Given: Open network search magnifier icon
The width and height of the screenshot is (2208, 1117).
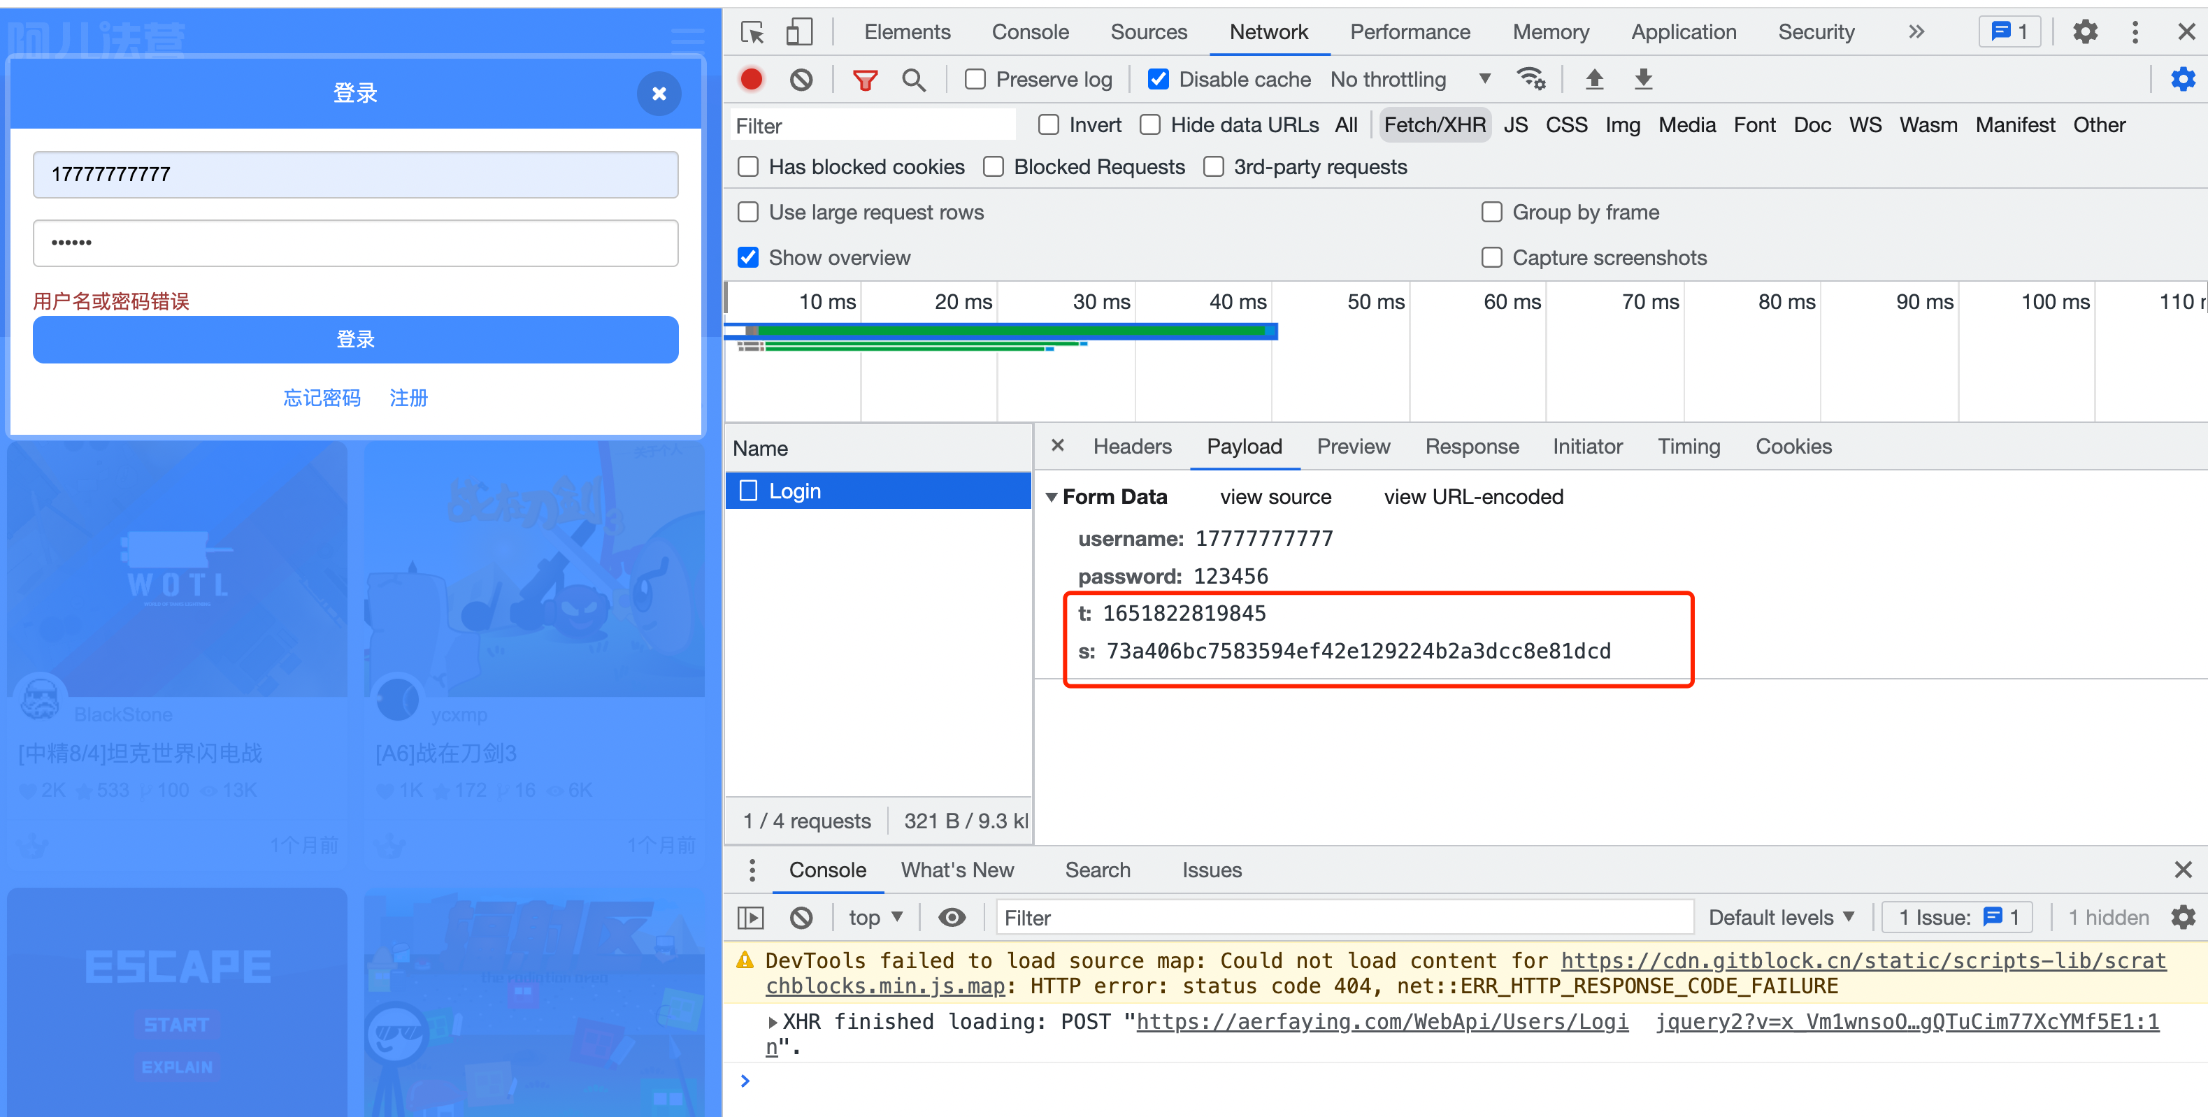Looking at the screenshot, I should coord(913,80).
